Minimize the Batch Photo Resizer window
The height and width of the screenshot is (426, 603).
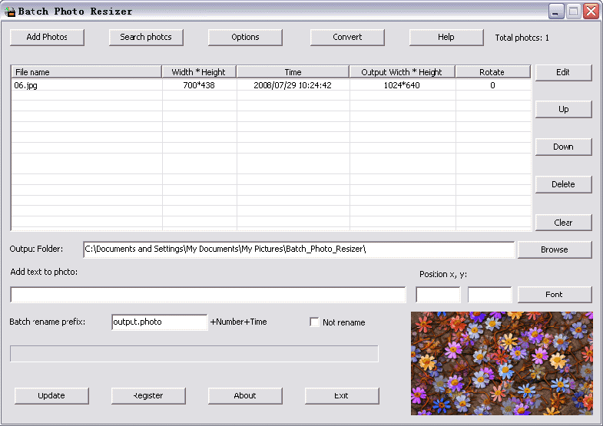click(x=555, y=12)
